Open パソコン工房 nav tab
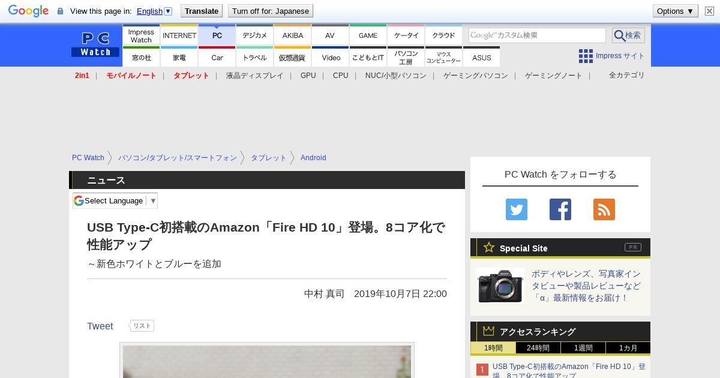This screenshot has width=720, height=378. click(x=406, y=57)
